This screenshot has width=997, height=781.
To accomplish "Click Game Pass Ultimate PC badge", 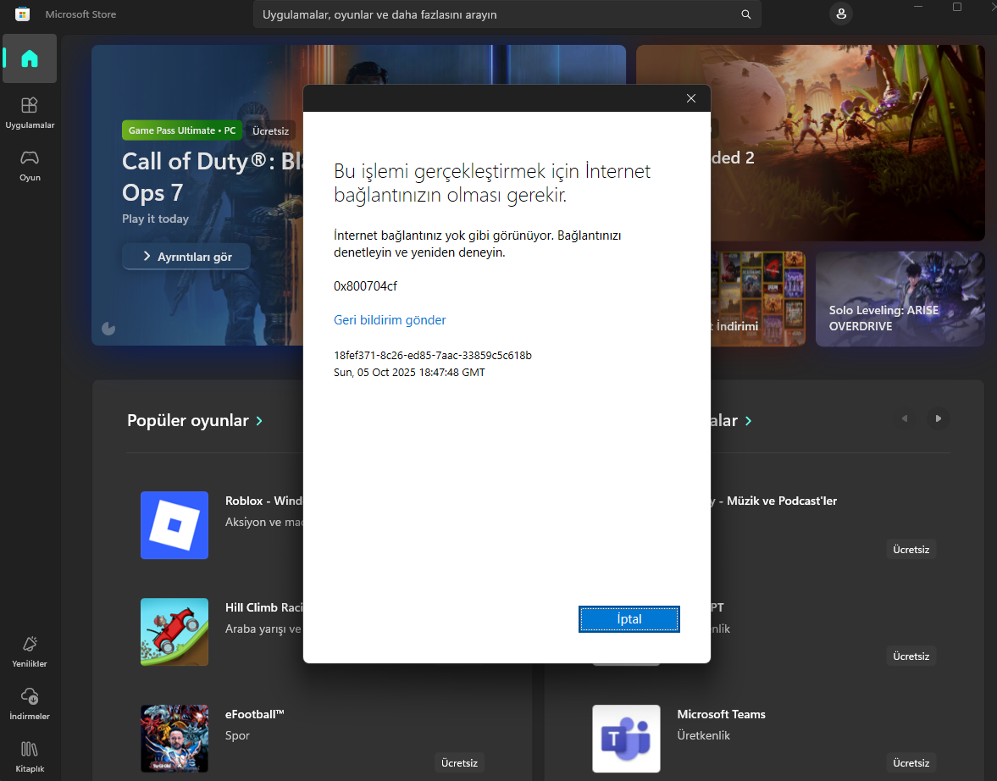I will pyautogui.click(x=182, y=130).
